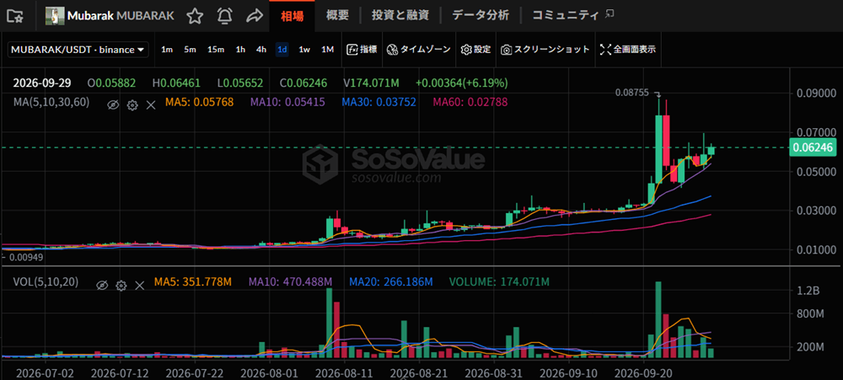
Task: Open MA(5,10,30,60) indicator settings gear
Action: pyautogui.click(x=132, y=104)
